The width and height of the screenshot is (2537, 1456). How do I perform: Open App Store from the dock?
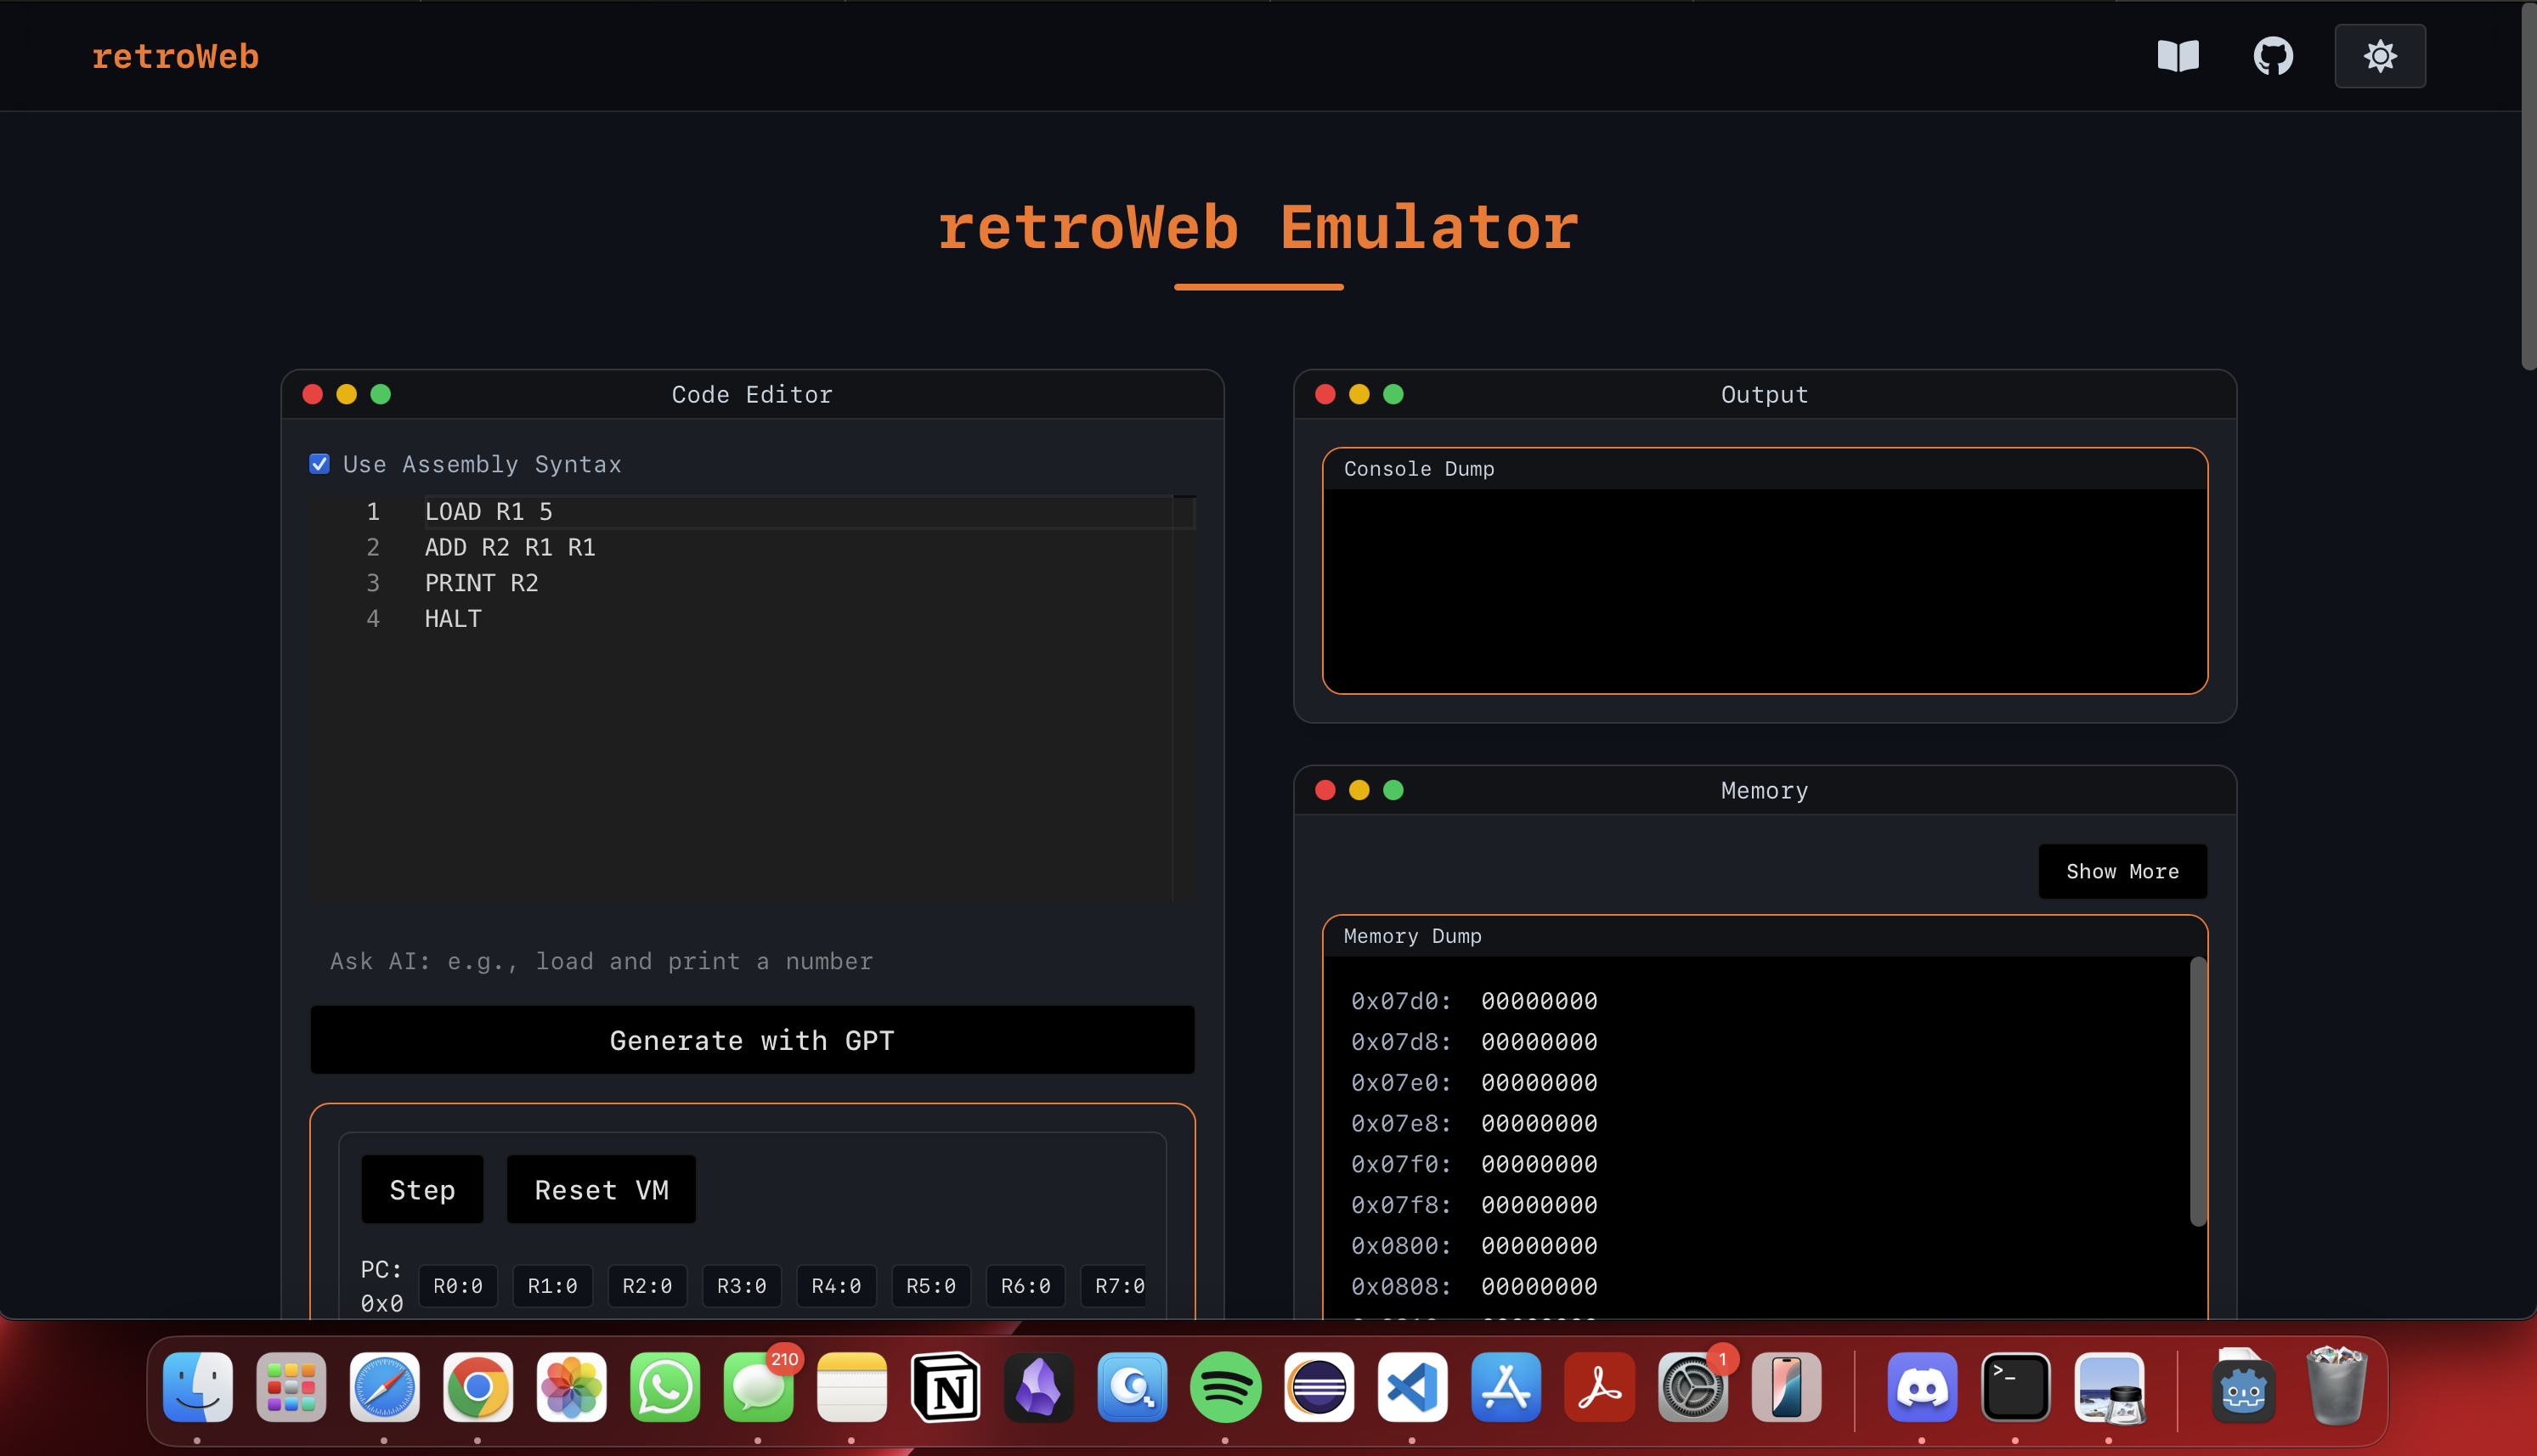tap(1506, 1387)
